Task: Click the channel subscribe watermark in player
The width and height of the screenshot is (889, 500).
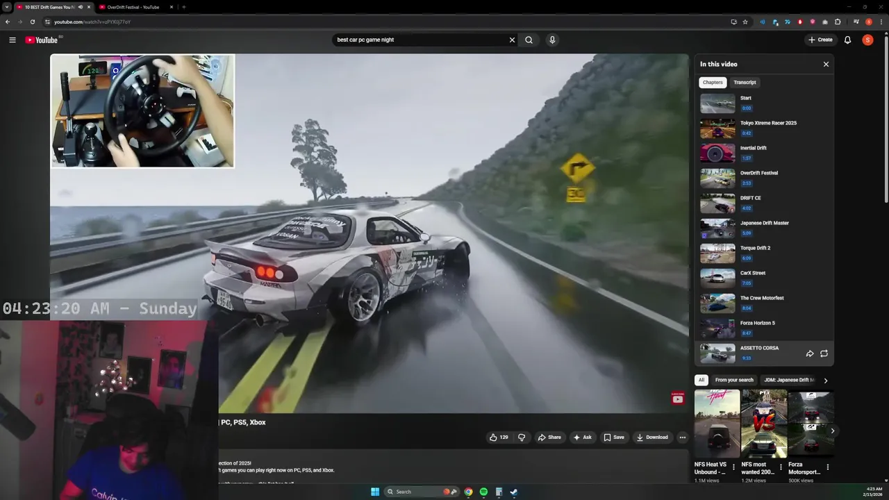Action: click(678, 399)
